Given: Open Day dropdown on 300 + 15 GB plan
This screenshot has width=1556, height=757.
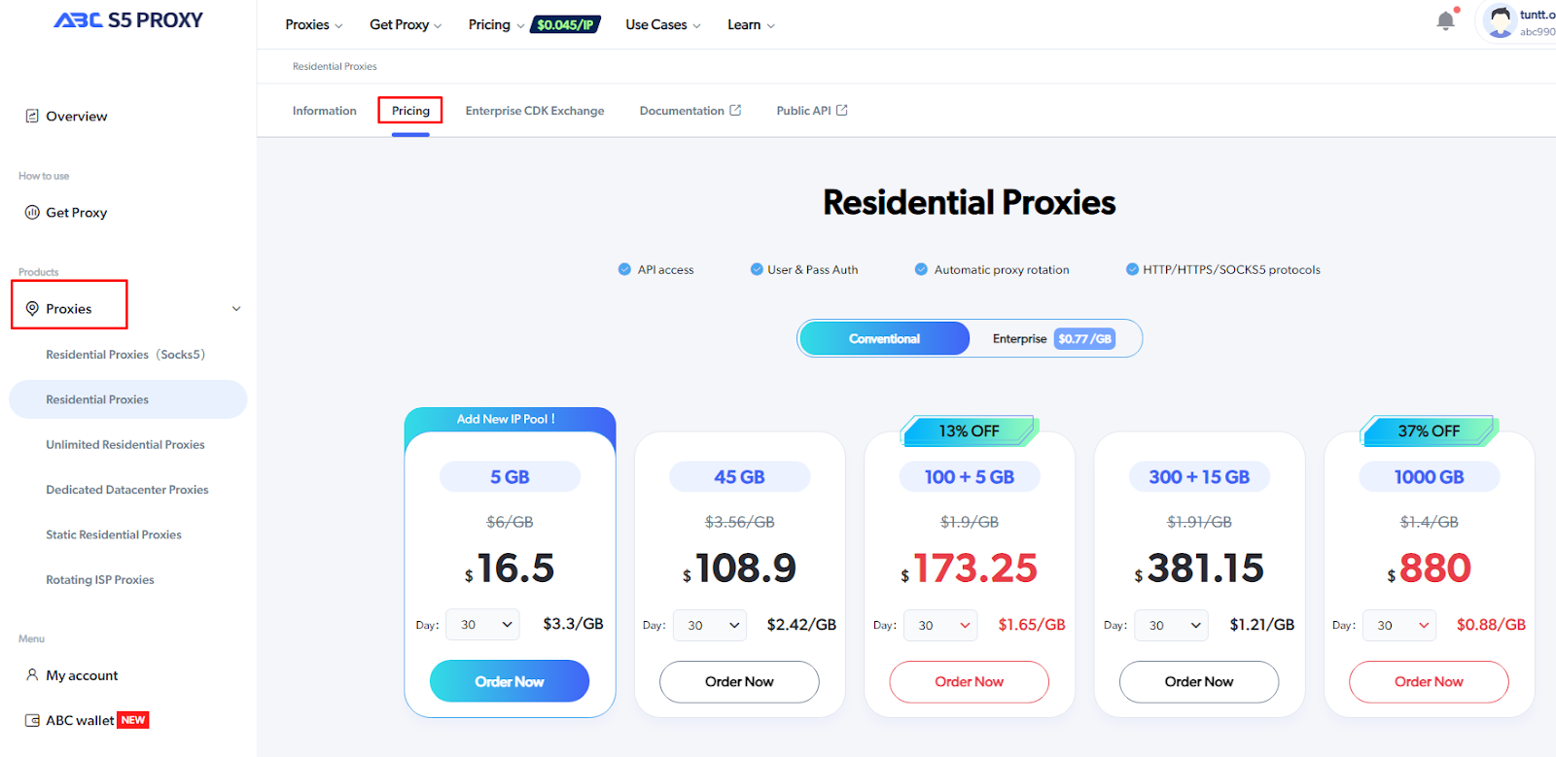Looking at the screenshot, I should pyautogui.click(x=1171, y=625).
